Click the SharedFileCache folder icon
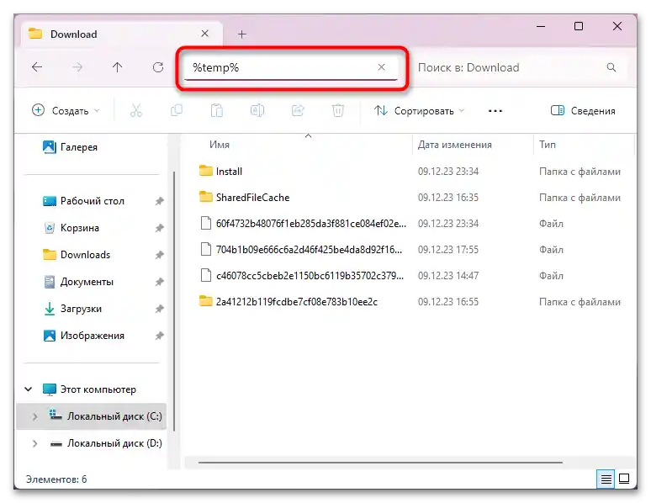Viewport: 651px width, 503px height. (x=206, y=197)
